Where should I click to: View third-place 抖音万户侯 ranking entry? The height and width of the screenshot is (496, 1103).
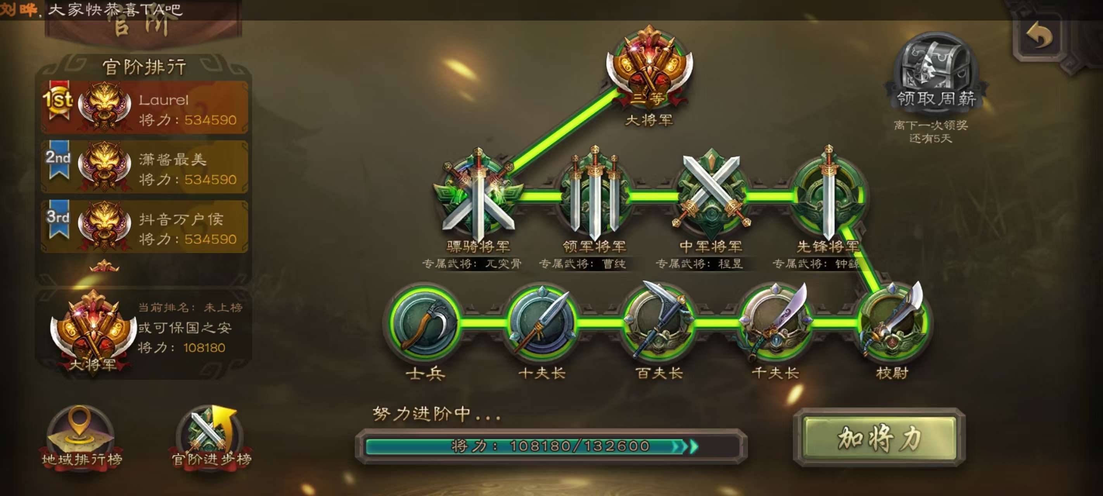pos(144,226)
